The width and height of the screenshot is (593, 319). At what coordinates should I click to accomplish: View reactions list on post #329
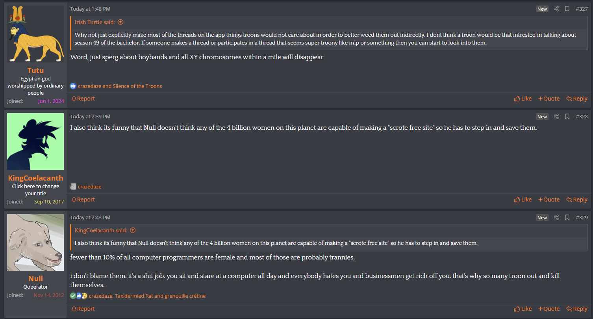[x=147, y=296]
